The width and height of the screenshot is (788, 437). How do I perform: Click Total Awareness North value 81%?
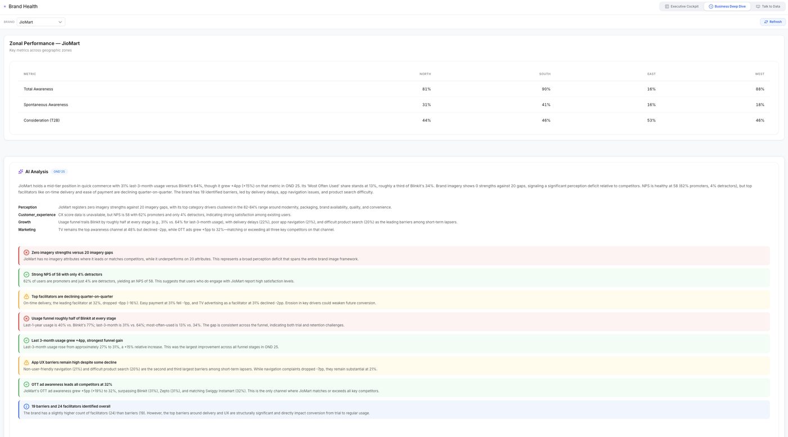427,89
